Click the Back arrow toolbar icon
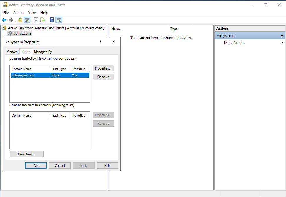The image size is (286, 197). pos(4,20)
